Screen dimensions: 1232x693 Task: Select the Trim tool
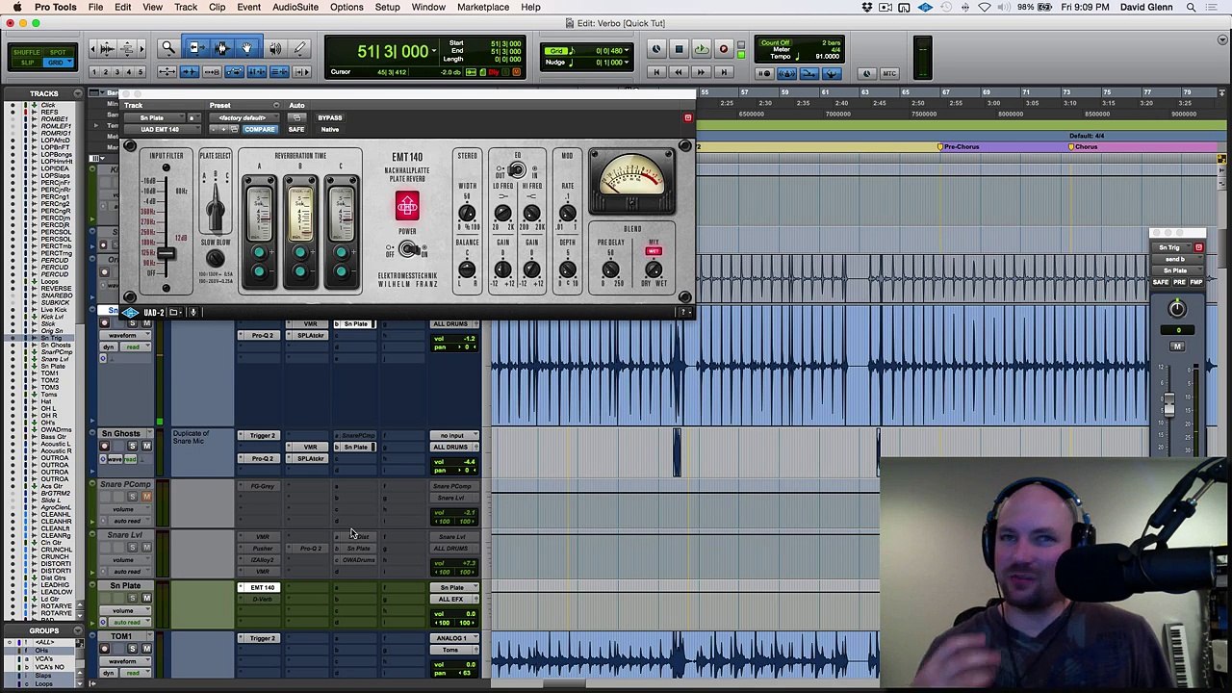click(x=195, y=48)
